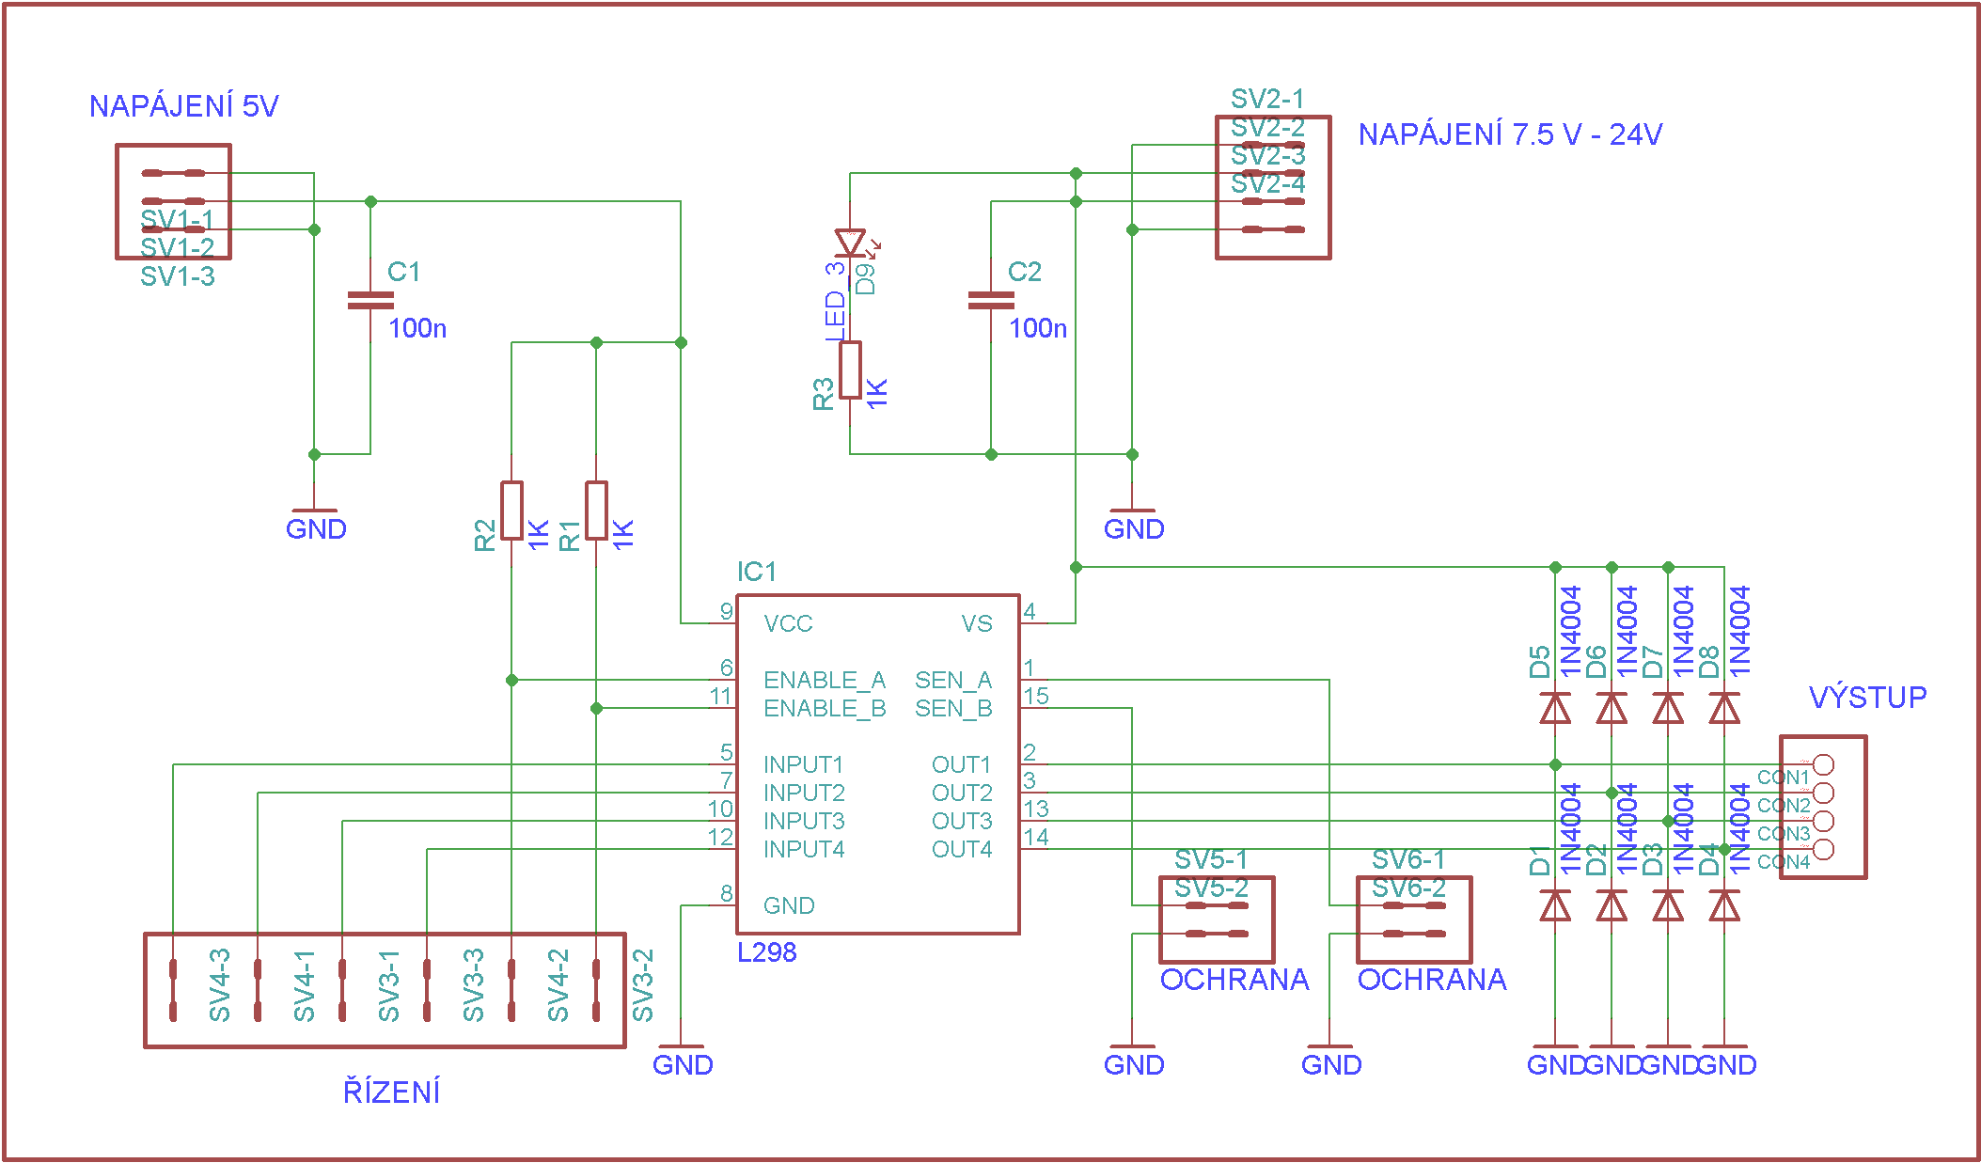This screenshot has width=1981, height=1163.
Task: Click the SV6 OCHRANA jumper connector
Action: click(x=1413, y=919)
